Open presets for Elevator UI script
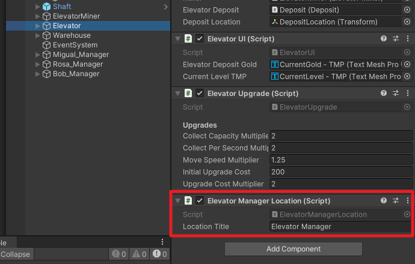 [396, 39]
